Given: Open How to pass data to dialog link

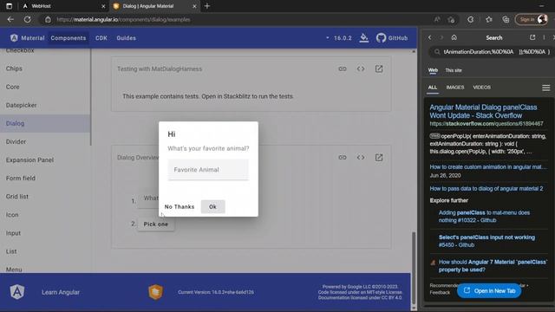Looking at the screenshot, I should click(x=486, y=189).
